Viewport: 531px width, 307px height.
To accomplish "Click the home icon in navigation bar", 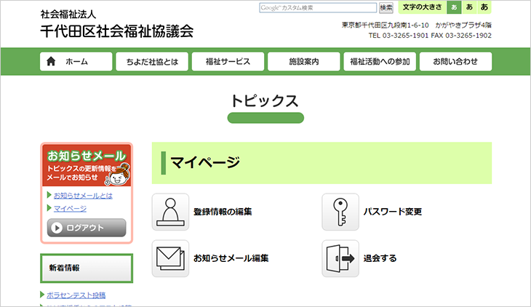I will click(x=51, y=62).
